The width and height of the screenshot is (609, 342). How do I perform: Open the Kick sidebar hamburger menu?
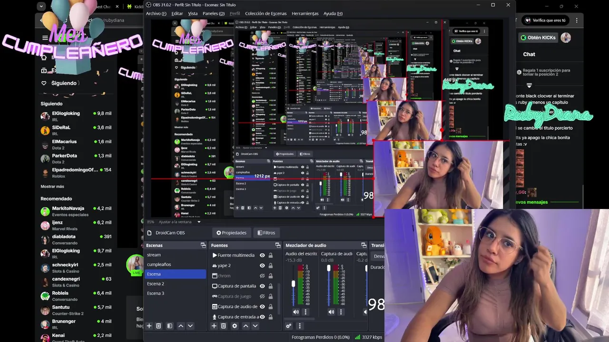click(45, 38)
